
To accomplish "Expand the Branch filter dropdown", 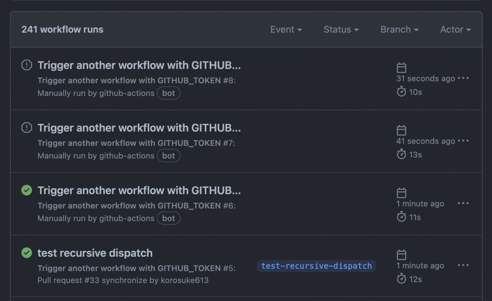I will tap(399, 29).
